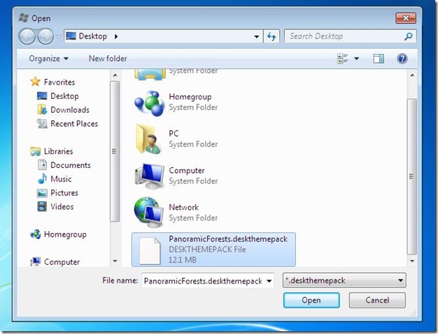The height and width of the screenshot is (334, 438).
Task: Click the blank file icon of PanoramicForests
Action: tap(150, 251)
